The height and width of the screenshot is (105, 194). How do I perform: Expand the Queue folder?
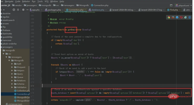(12, 77)
